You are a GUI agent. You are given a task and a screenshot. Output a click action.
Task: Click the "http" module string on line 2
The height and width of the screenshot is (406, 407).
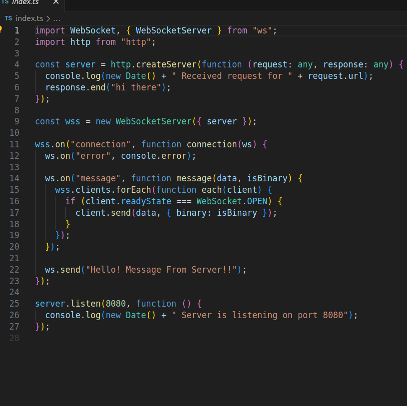point(136,42)
